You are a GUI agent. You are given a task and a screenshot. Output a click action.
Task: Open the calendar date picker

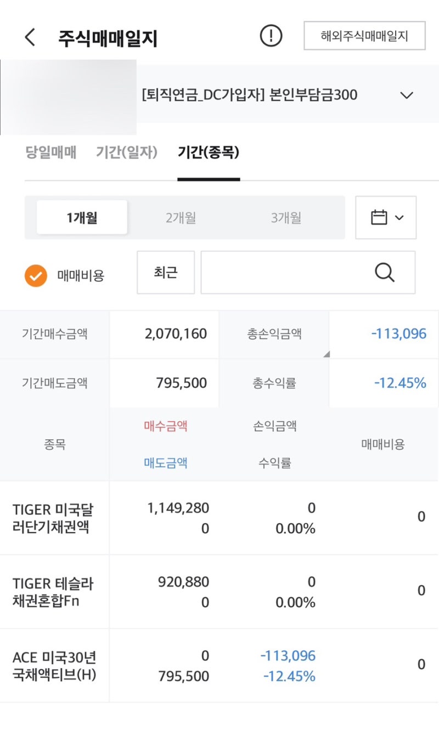[386, 218]
